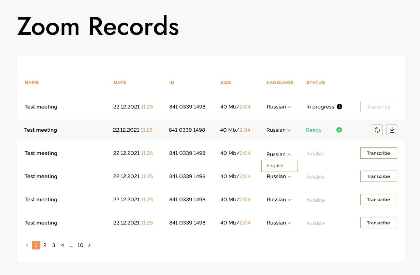Open the Russian language dropdown in Ready row
Screen dimensions: 420x275
[x=278, y=130]
